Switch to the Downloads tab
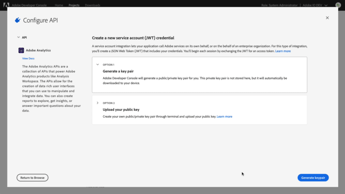Viewport: 345px width, 194px height. click(x=93, y=5)
